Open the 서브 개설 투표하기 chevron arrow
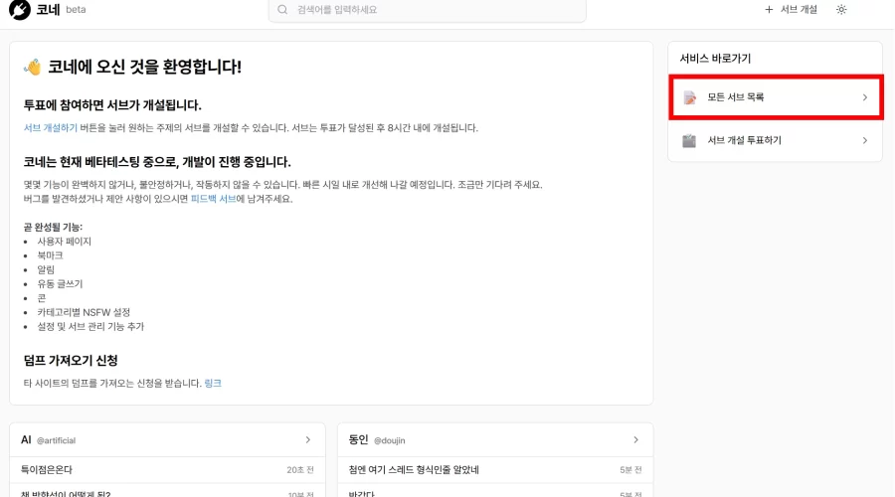Image resolution: width=895 pixels, height=497 pixels. tap(865, 140)
